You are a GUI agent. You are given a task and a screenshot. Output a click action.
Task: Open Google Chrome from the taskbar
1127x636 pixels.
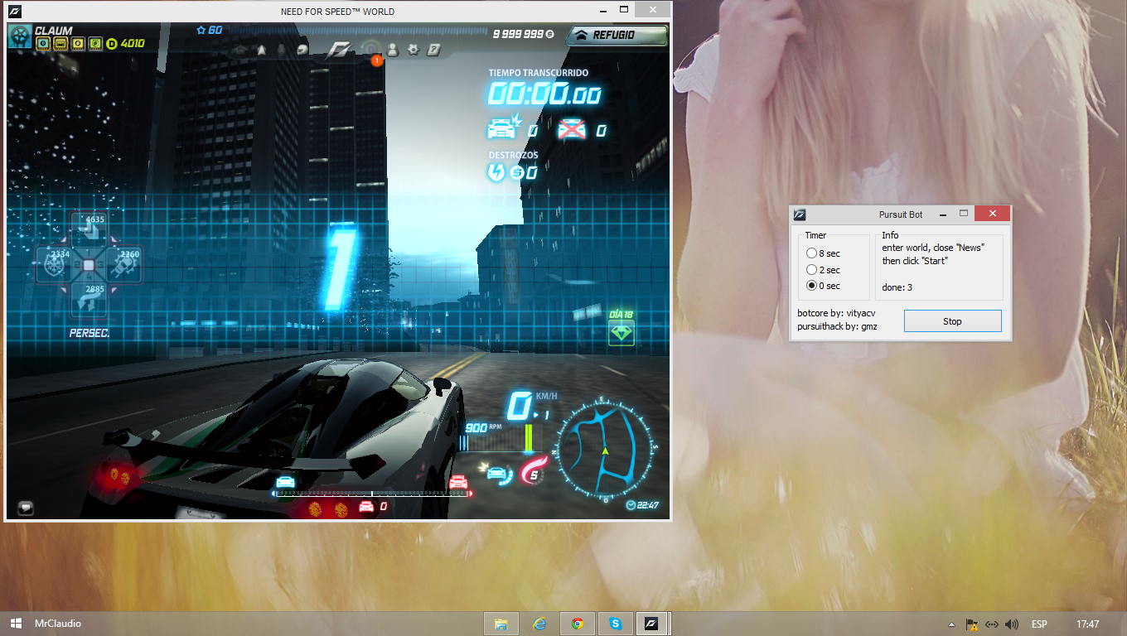pos(578,624)
